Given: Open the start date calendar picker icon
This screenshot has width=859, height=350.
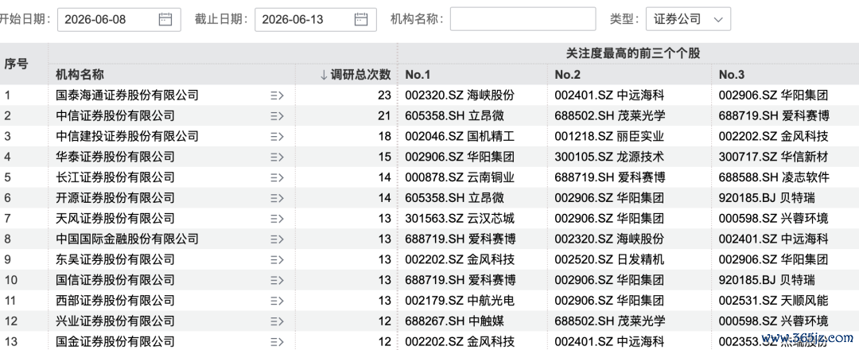Looking at the screenshot, I should click(165, 19).
